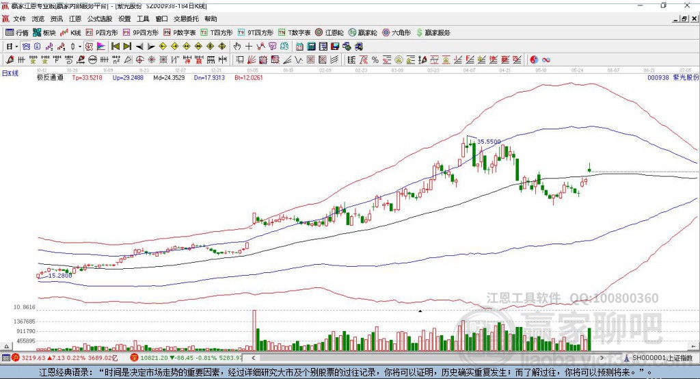Open the 赢家服务 service button

tap(433, 33)
